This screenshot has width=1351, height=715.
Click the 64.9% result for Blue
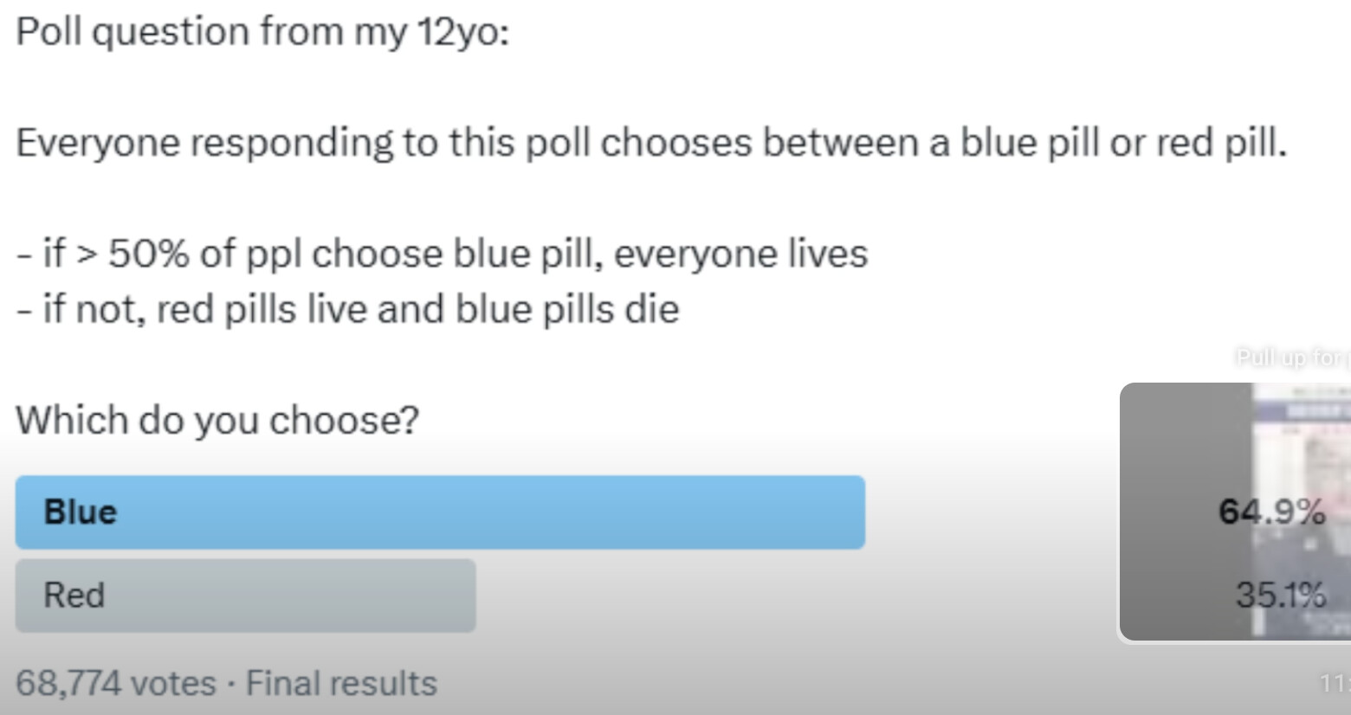point(1271,512)
